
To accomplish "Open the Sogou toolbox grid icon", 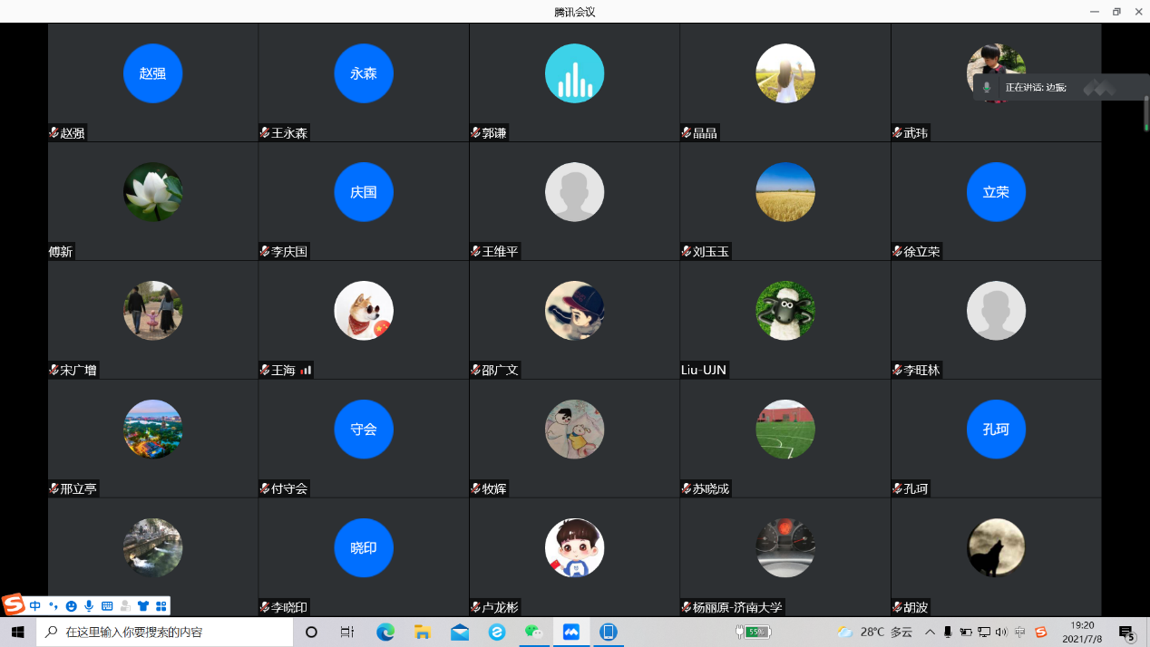I will [x=161, y=605].
